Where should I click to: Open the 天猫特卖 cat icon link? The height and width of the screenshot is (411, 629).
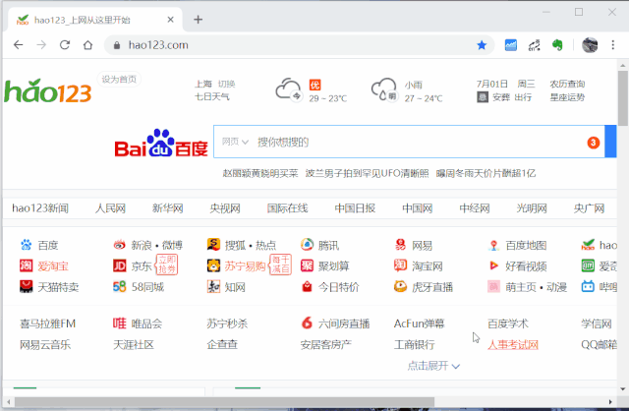point(27,286)
